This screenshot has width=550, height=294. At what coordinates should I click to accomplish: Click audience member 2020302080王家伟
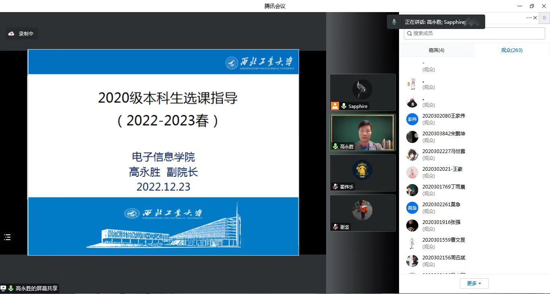(443, 116)
